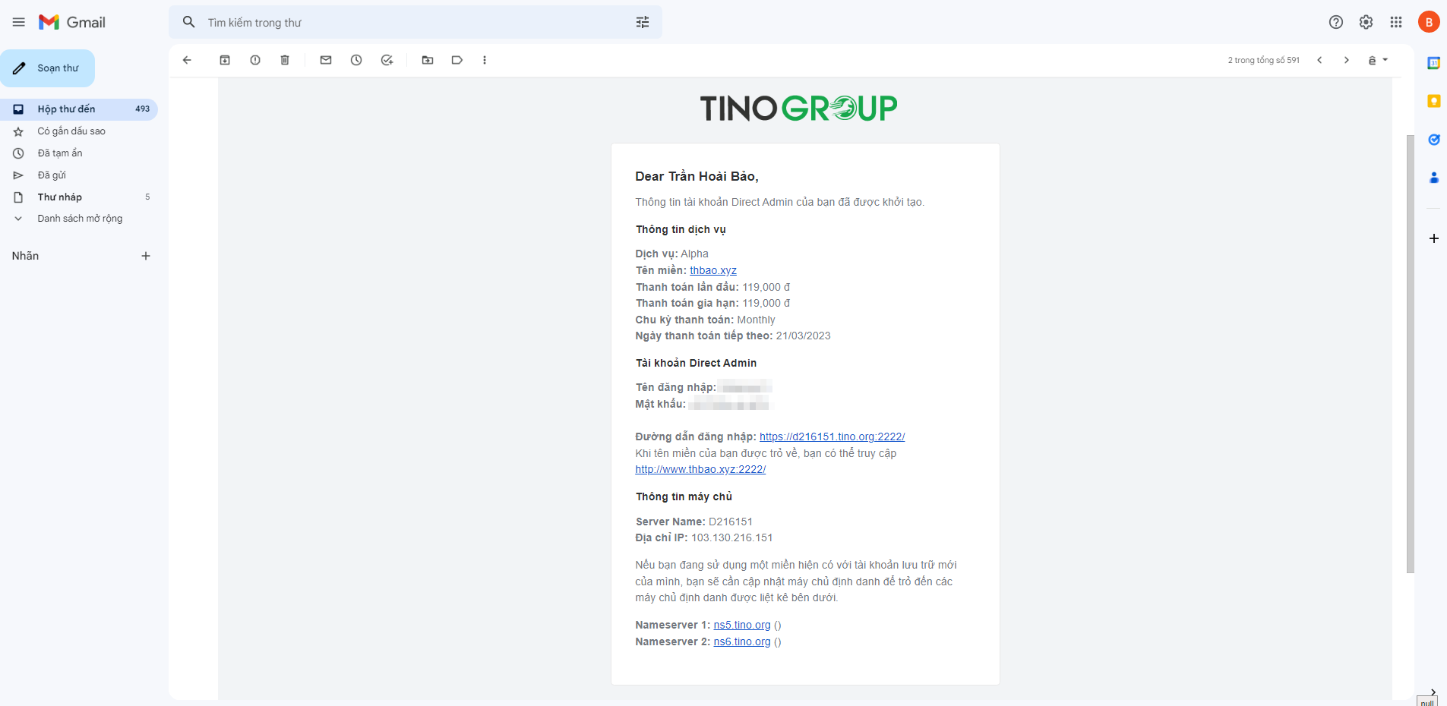Open Đã gửi sent folder
Image resolution: width=1447 pixels, height=706 pixels.
(79, 175)
